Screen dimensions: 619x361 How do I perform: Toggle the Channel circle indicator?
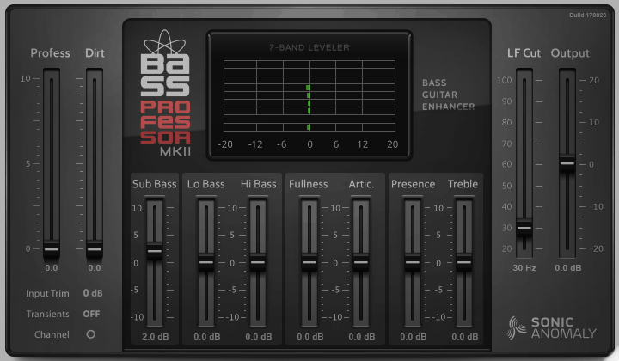[91, 334]
